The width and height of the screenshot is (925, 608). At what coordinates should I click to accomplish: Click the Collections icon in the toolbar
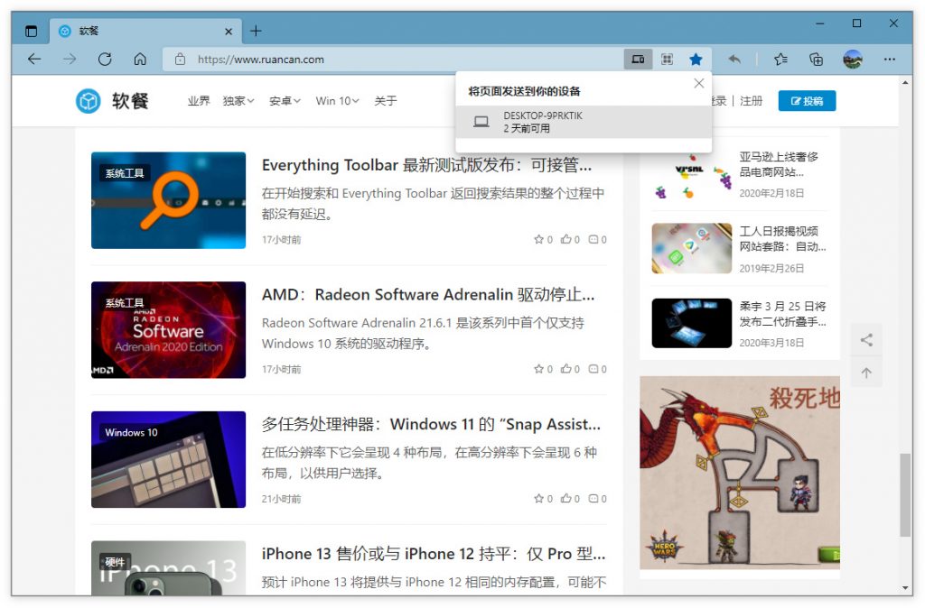coord(816,59)
